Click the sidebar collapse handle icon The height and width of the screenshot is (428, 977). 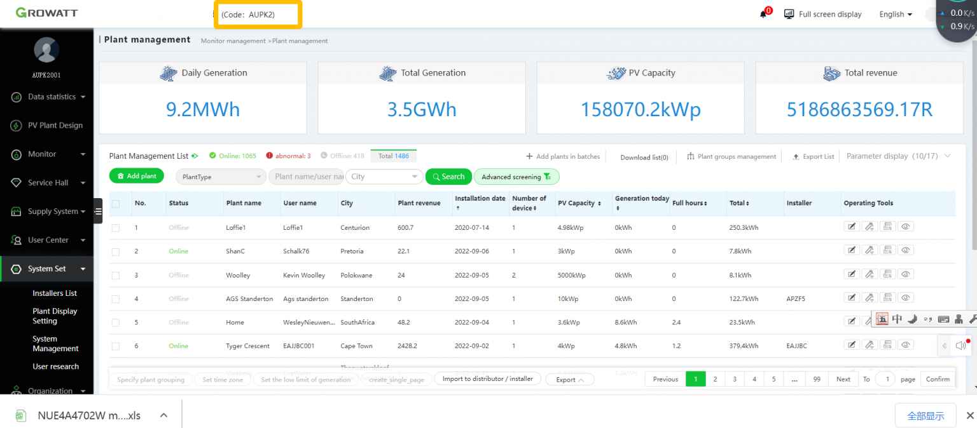pos(98,211)
